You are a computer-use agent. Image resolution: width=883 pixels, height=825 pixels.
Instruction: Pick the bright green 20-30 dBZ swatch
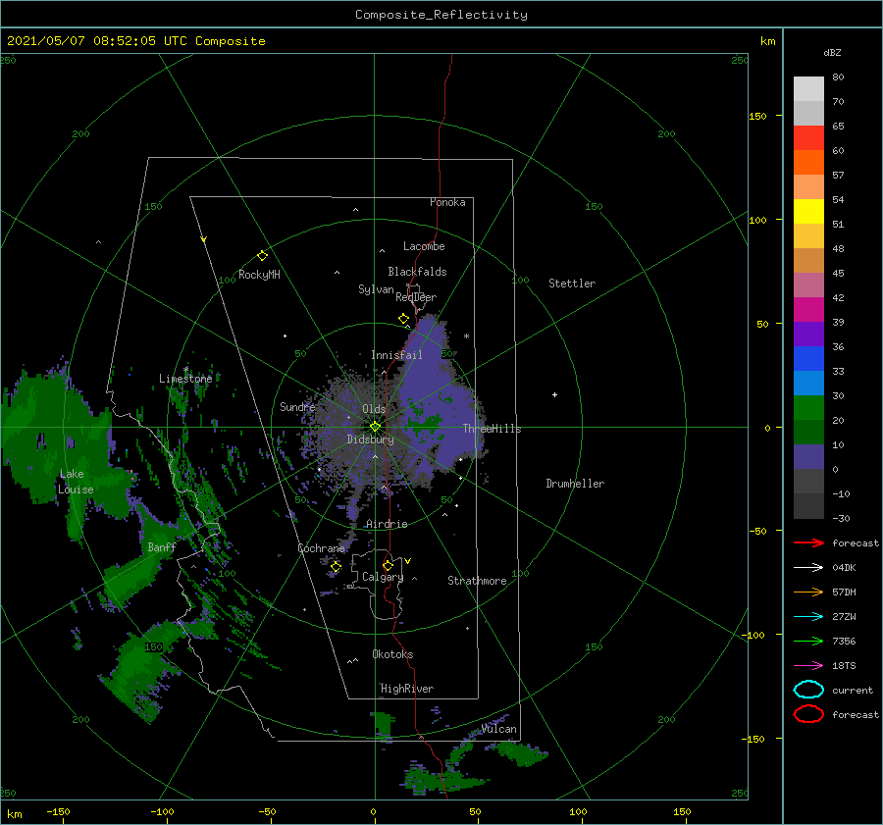(808, 408)
